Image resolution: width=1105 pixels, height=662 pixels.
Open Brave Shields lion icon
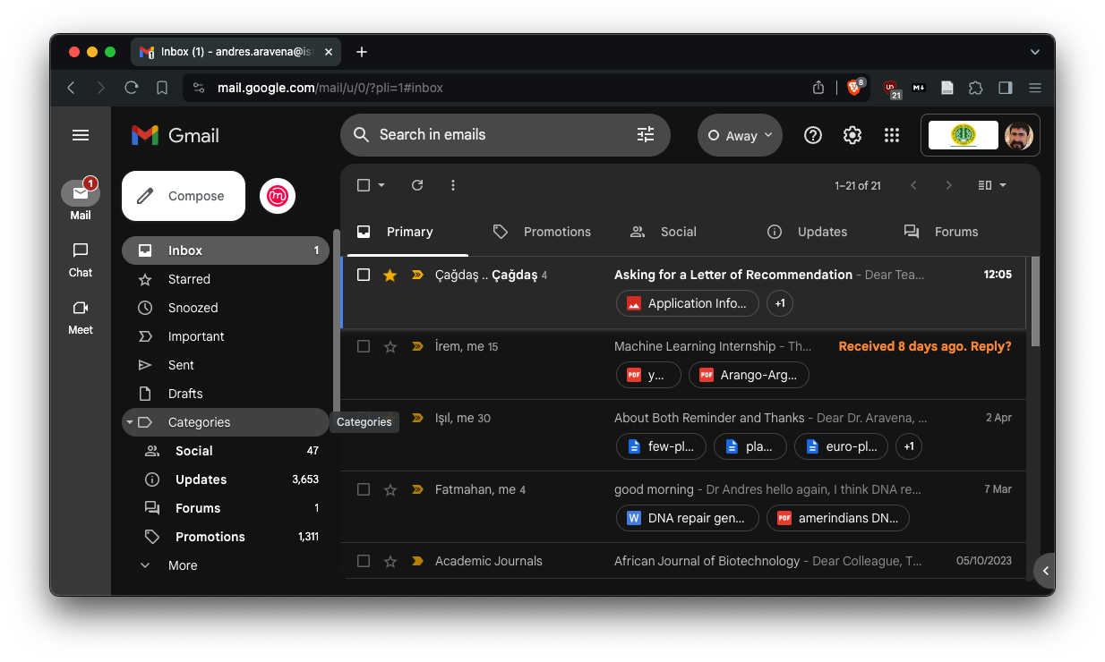point(854,88)
